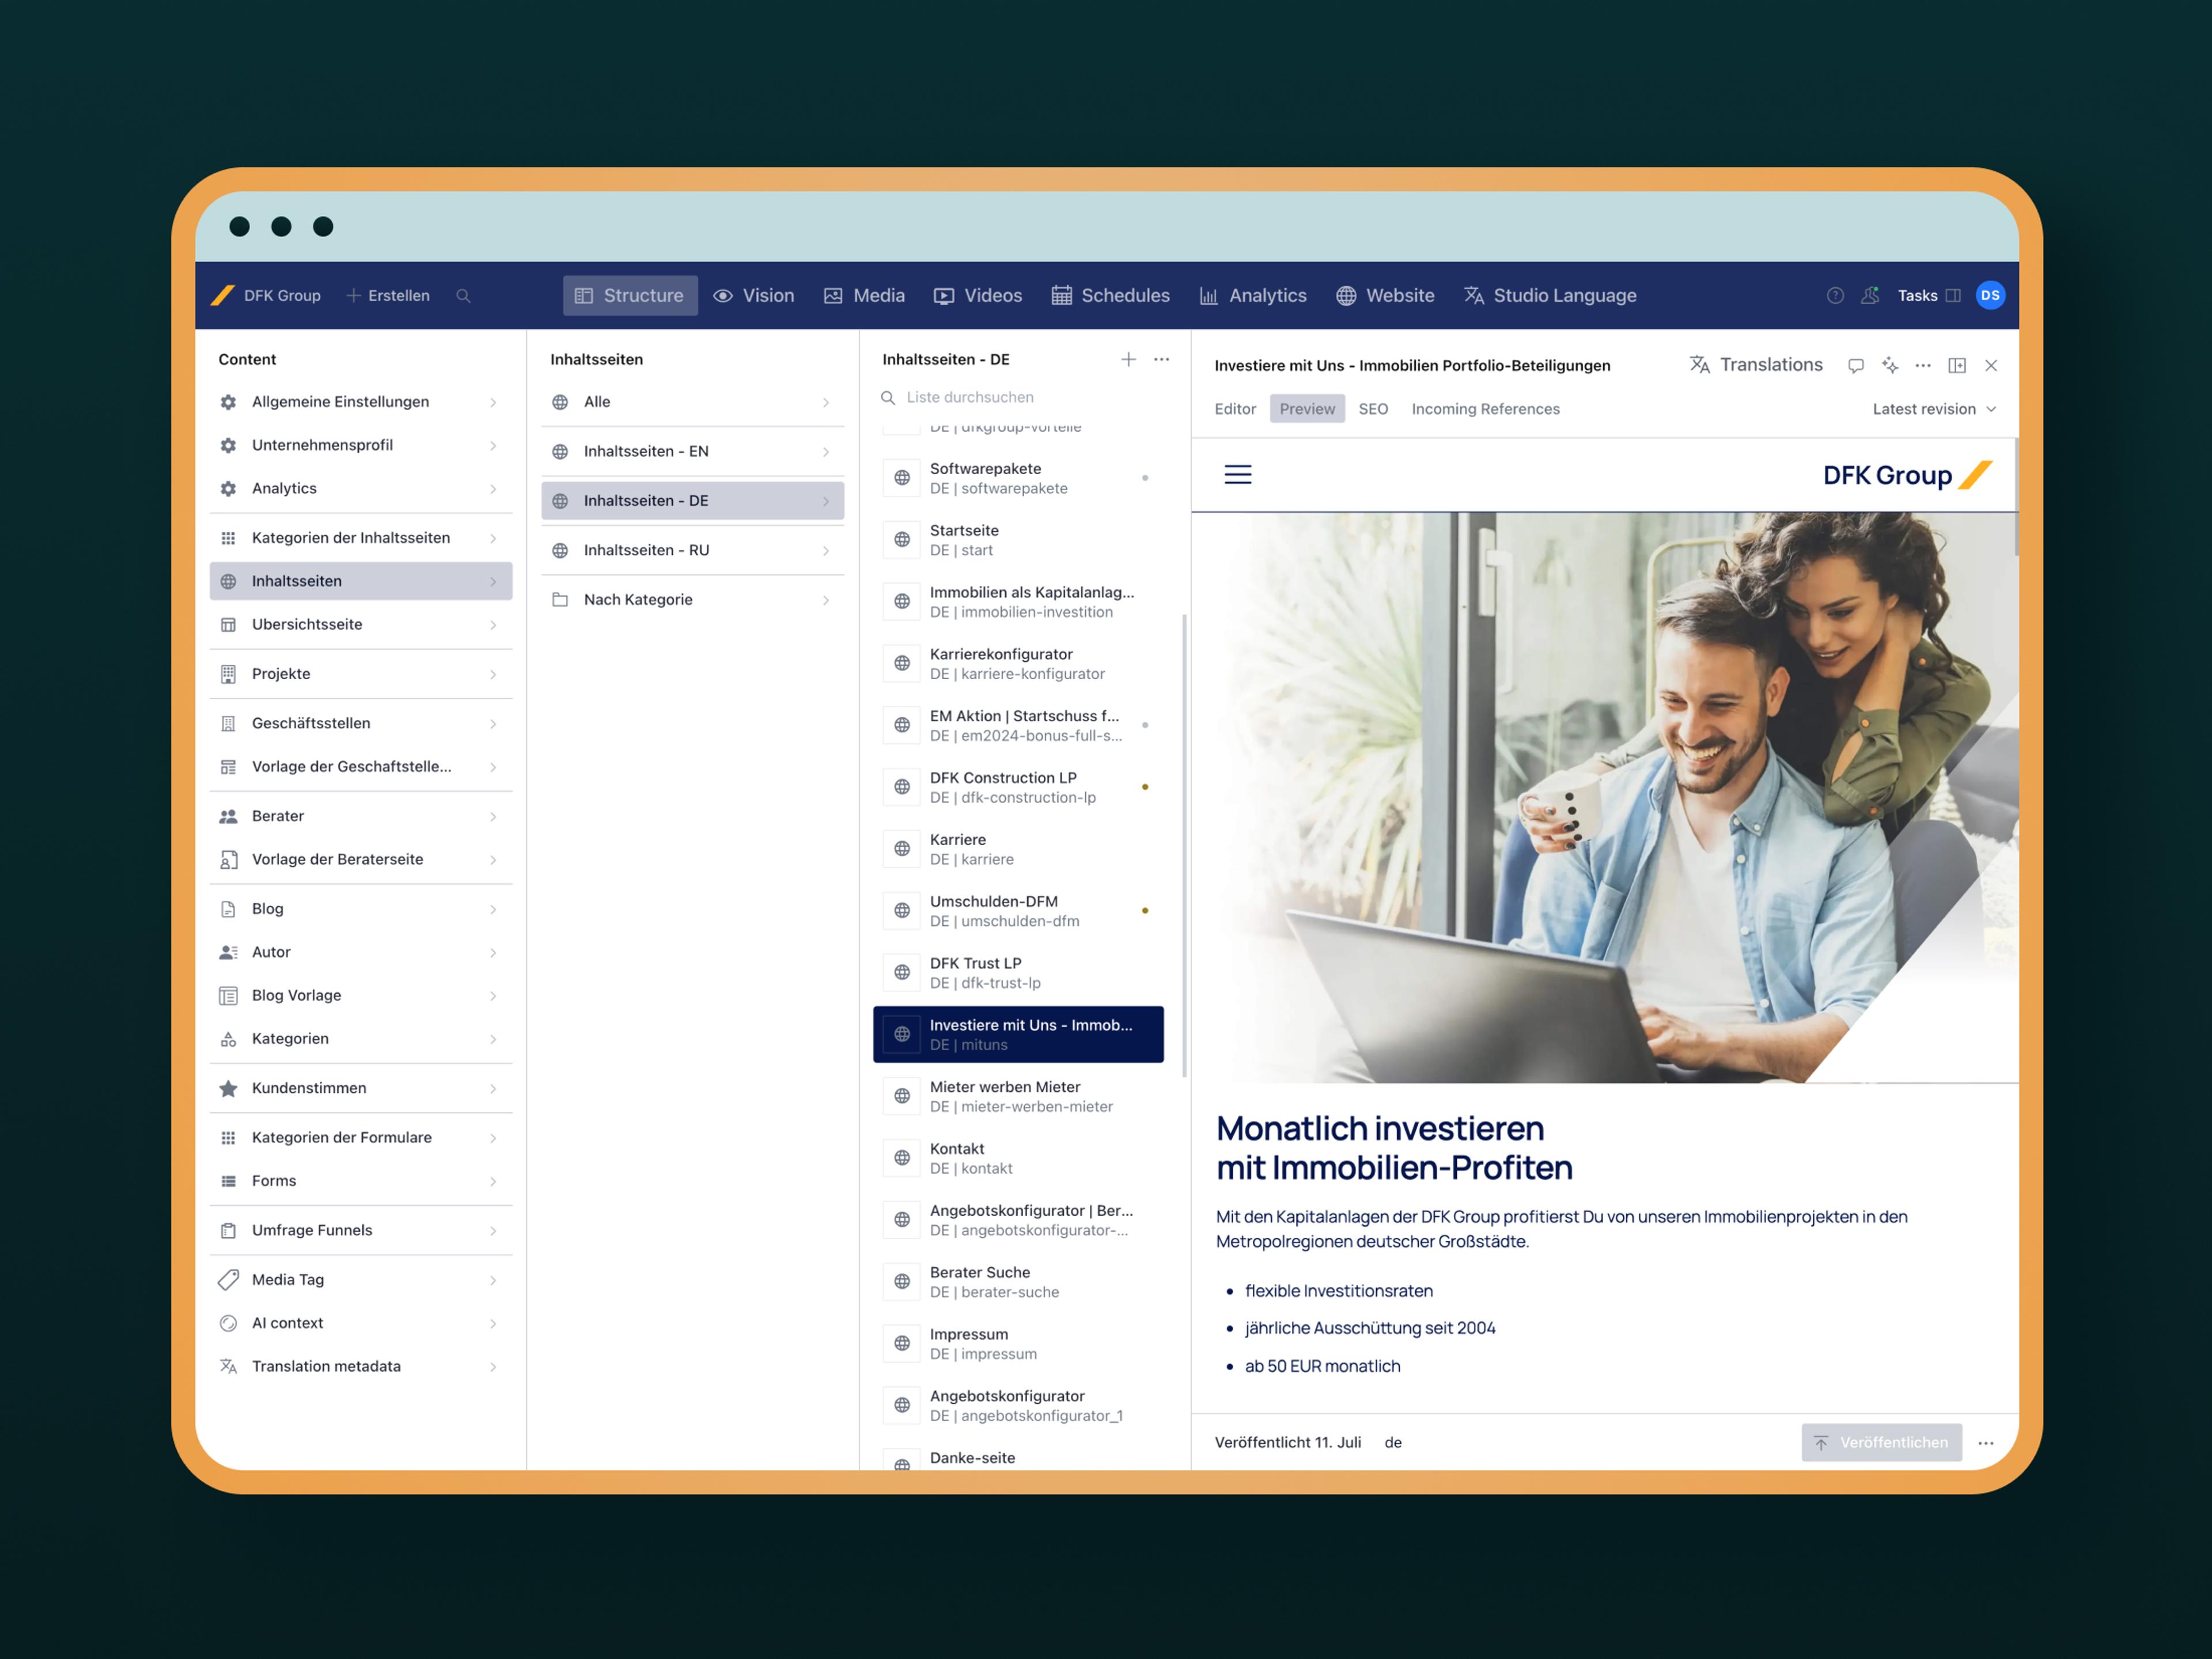The width and height of the screenshot is (2212, 1659).
Task: Open the AI sparkle assist icon
Action: pyautogui.click(x=1889, y=366)
